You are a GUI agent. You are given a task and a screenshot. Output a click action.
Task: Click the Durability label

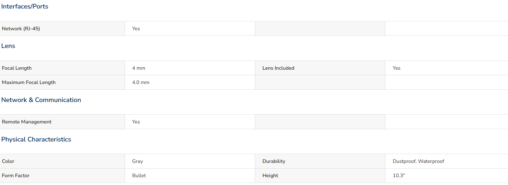tap(274, 161)
